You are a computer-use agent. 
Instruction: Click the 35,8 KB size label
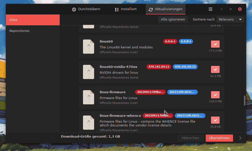[215, 127]
